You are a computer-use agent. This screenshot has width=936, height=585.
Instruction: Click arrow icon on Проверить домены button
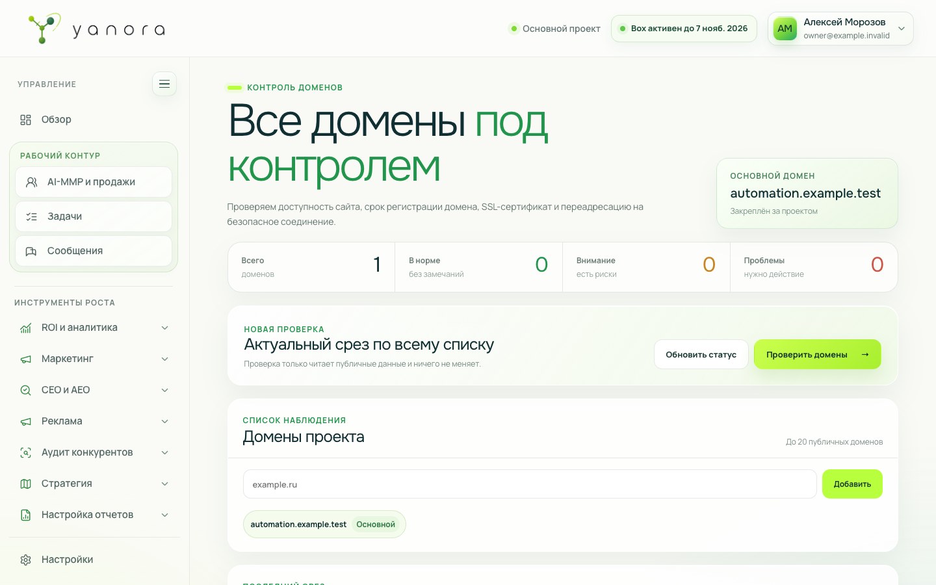pos(864,354)
